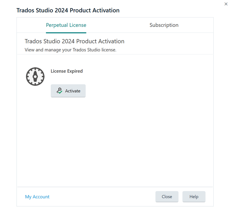Screen dimensions: 230x211
Task: Click the blue My Account text at the bottom left
Action: (37, 197)
